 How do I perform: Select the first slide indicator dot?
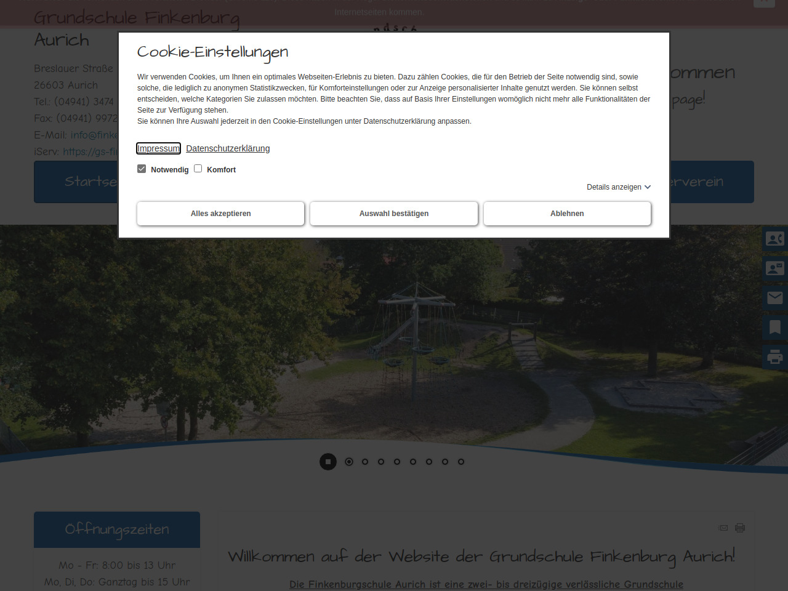click(x=349, y=462)
